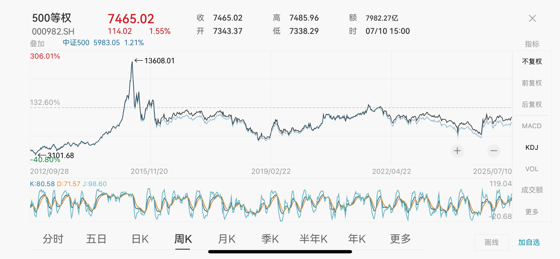The image size is (560, 259).
Task: Open the 分时 tab
Action: point(53,239)
